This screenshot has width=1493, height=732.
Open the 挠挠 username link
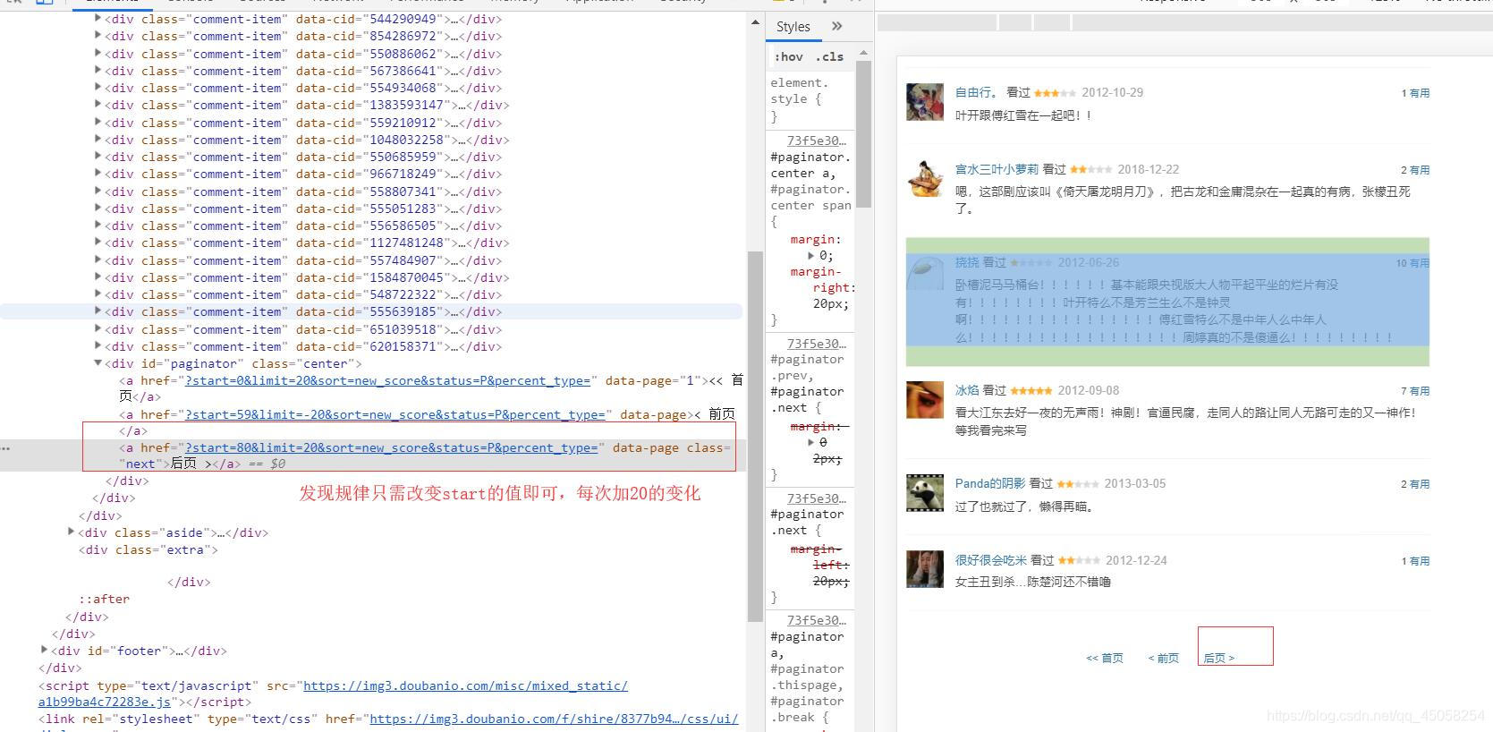[967, 262]
